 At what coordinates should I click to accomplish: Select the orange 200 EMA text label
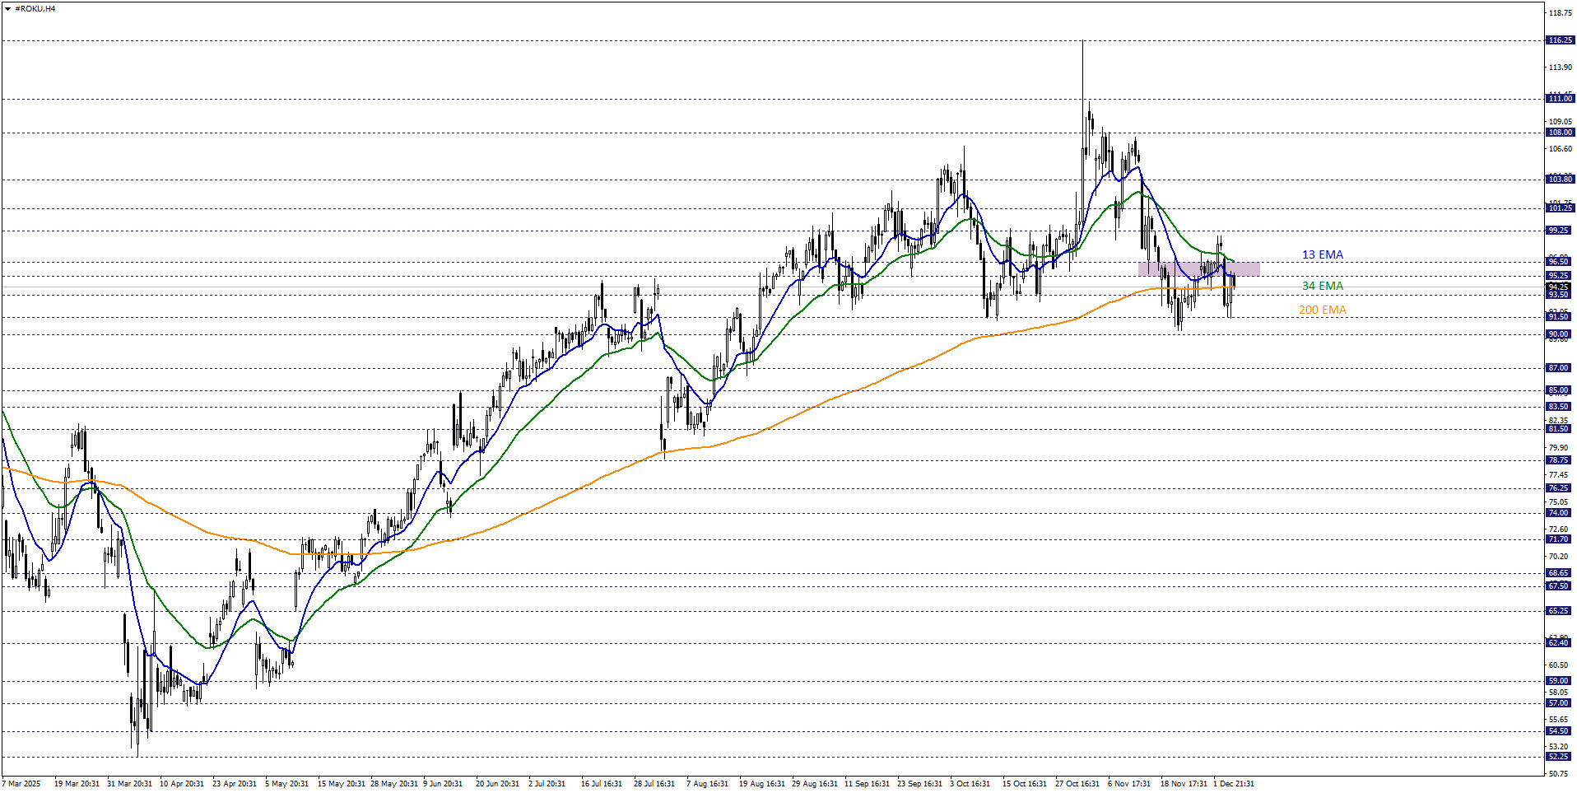point(1322,310)
